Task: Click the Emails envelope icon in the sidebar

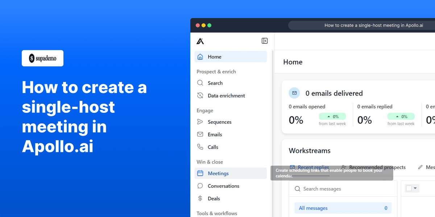Action: 200,134
